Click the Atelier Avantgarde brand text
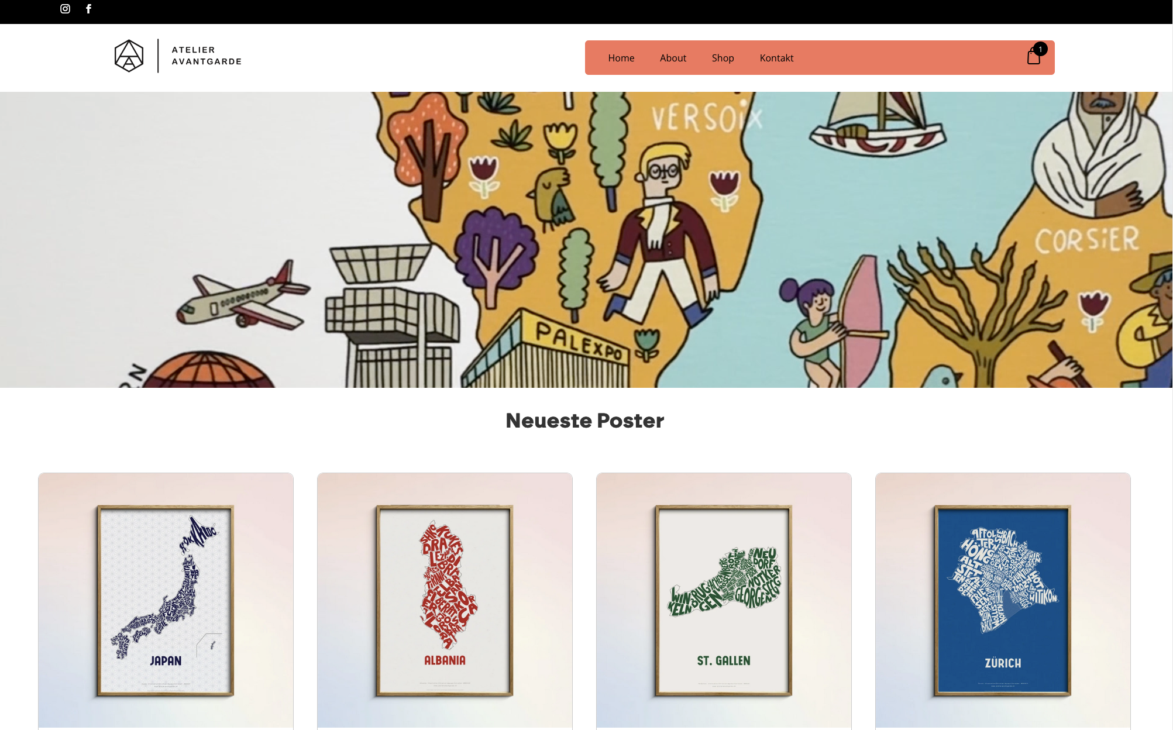 click(x=207, y=56)
